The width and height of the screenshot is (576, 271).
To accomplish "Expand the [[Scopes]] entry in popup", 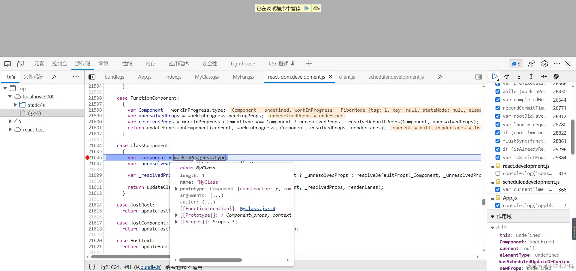I will 176,222.
